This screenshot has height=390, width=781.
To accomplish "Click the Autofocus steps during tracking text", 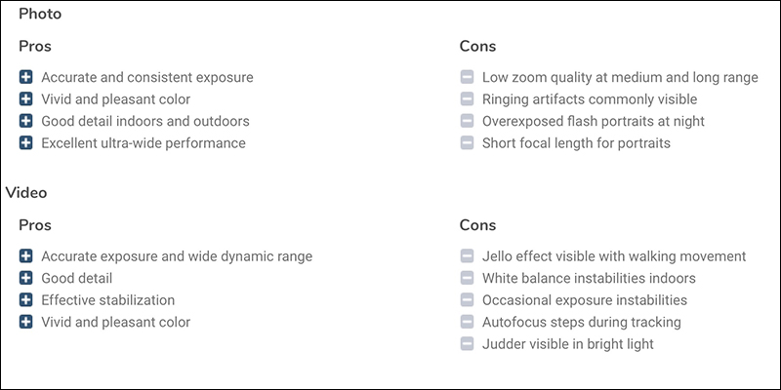I will pos(582,322).
